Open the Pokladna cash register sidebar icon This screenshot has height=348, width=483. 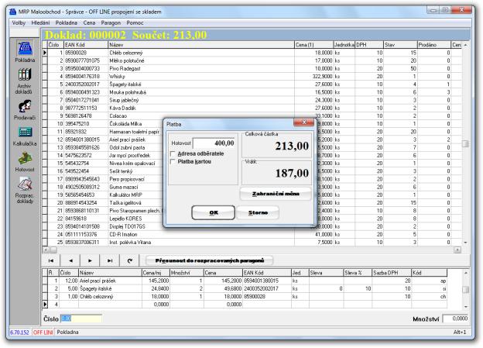tap(25, 48)
